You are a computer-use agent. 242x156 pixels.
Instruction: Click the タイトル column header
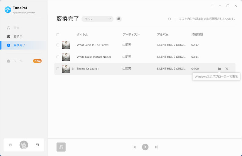(x=82, y=35)
